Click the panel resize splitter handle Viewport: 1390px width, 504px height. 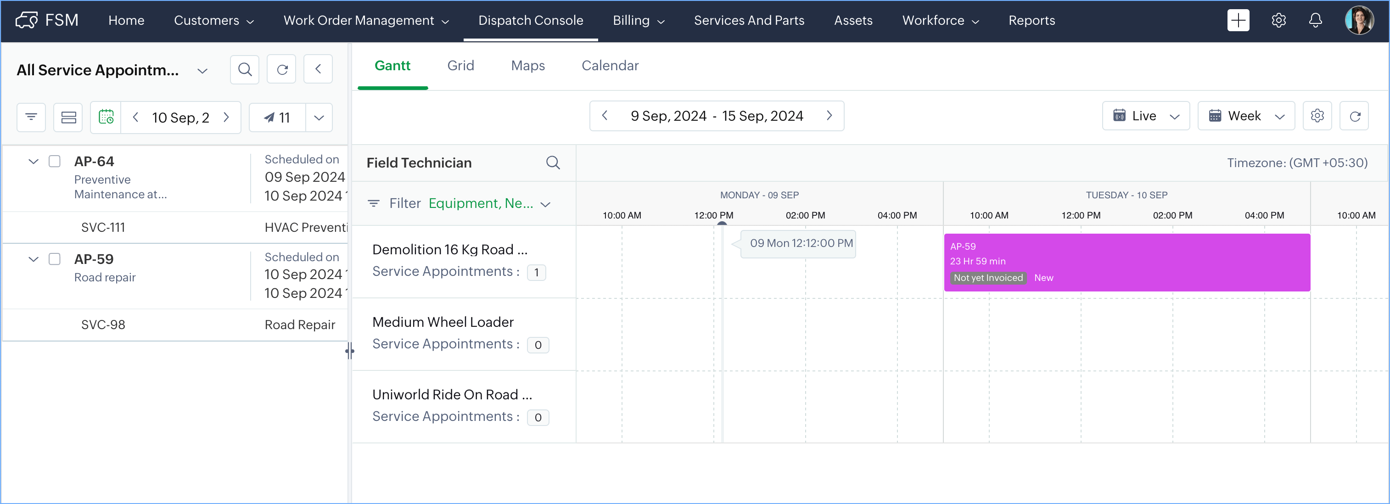click(350, 351)
